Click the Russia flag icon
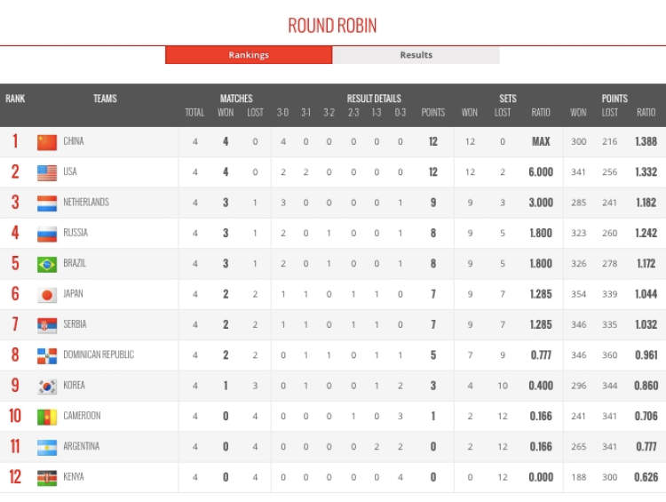Viewport: 666px width, 502px height. pyautogui.click(x=47, y=234)
